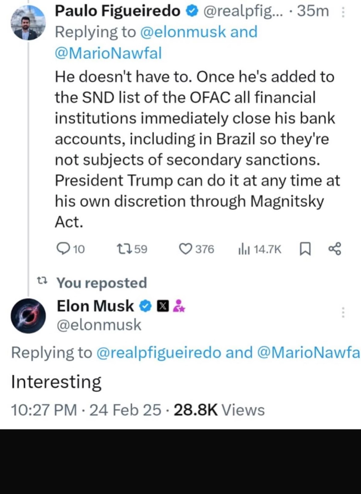This screenshot has height=494, width=361.
Task: Click the X affiliation badge
Action: pyautogui.click(x=163, y=306)
